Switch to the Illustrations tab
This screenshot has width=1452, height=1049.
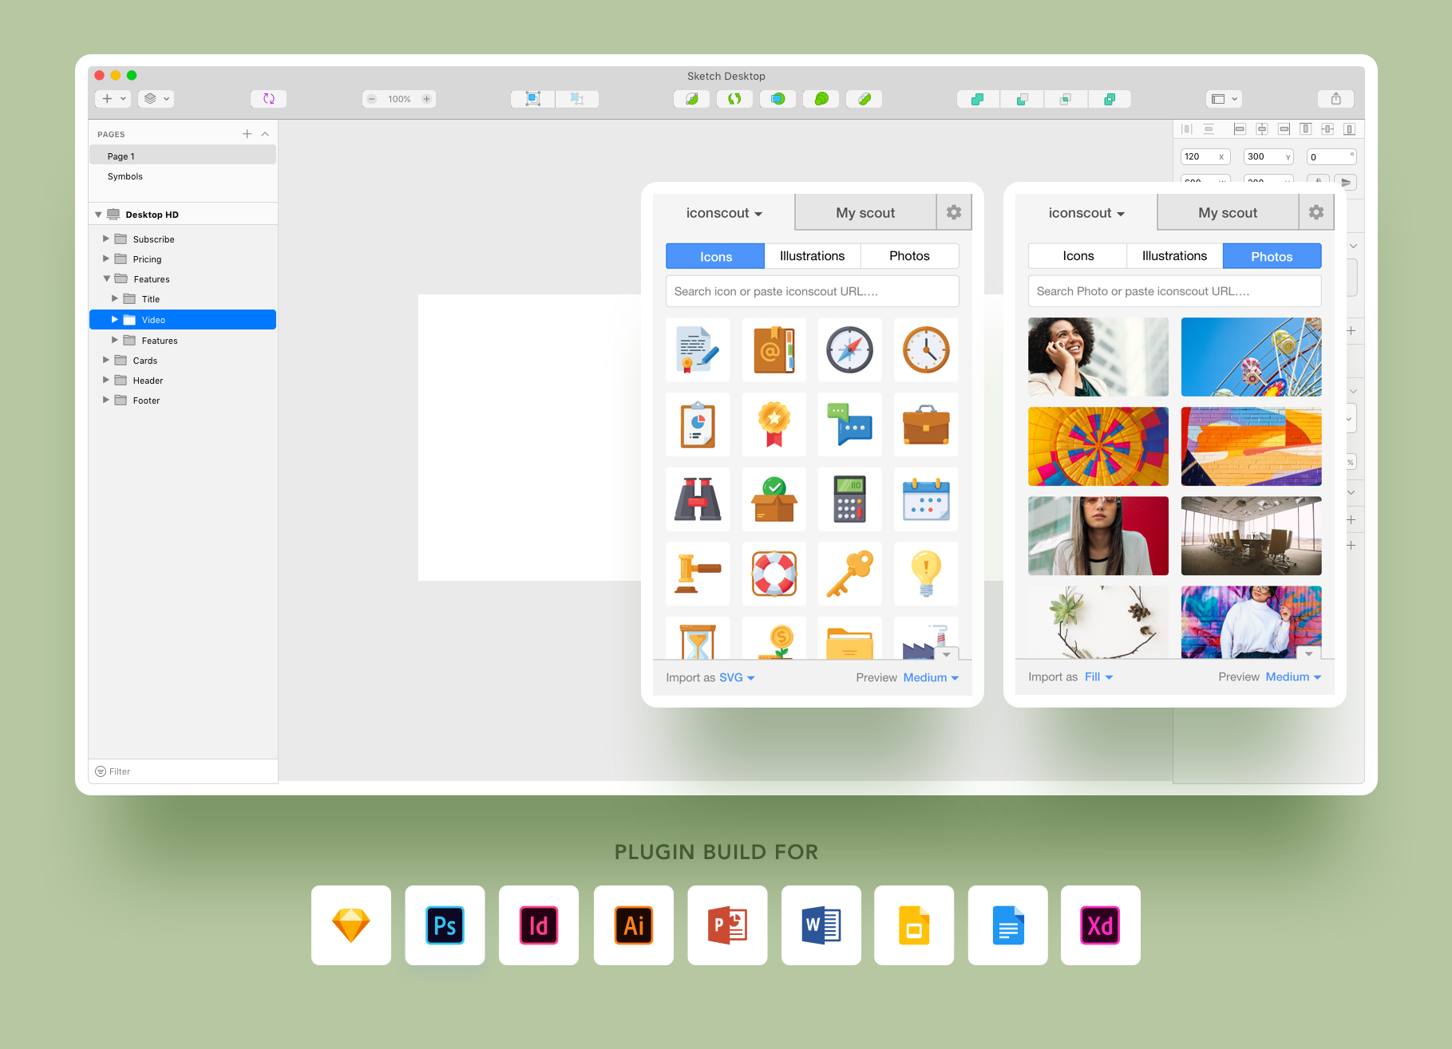point(812,255)
